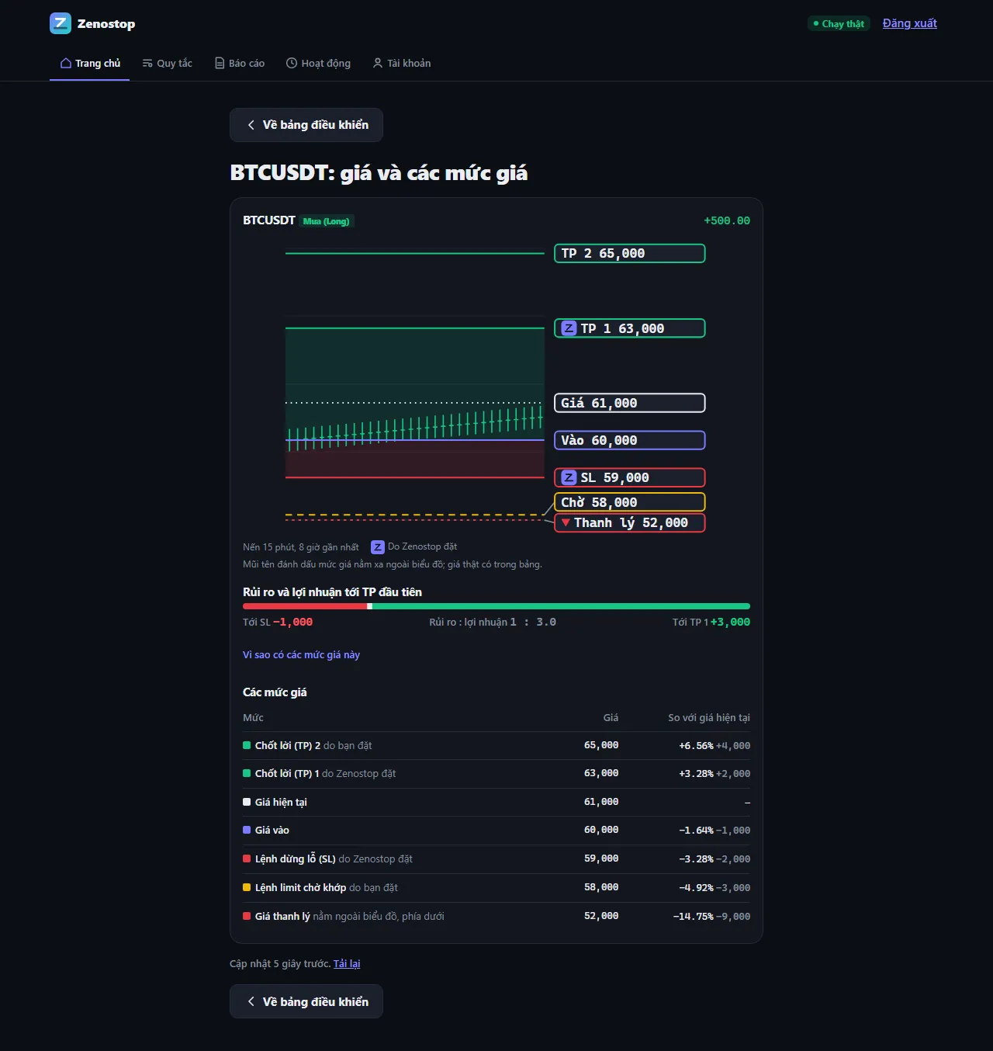Open the Báo cáo tab
Image resolution: width=993 pixels, height=1051 pixels.
(x=240, y=64)
